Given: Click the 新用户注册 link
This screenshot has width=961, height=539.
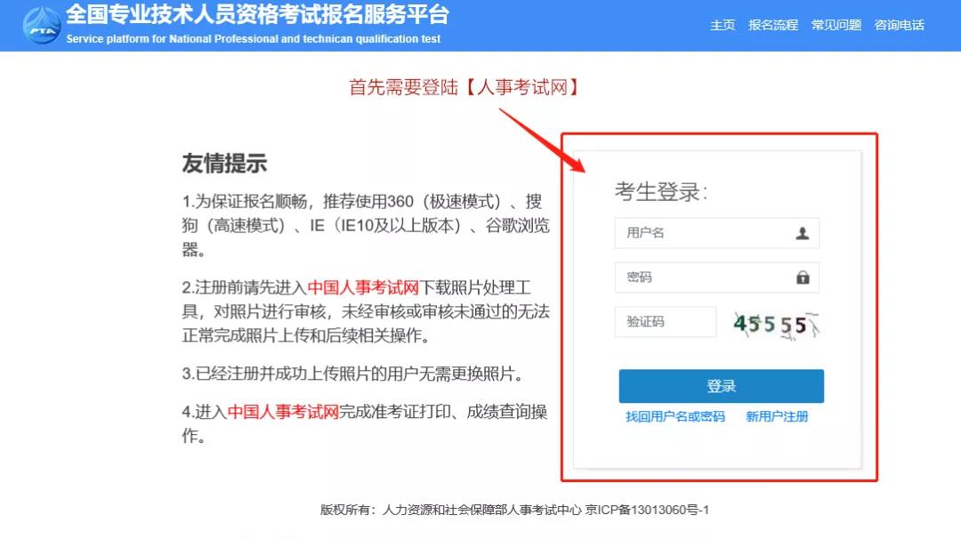Looking at the screenshot, I should (777, 416).
